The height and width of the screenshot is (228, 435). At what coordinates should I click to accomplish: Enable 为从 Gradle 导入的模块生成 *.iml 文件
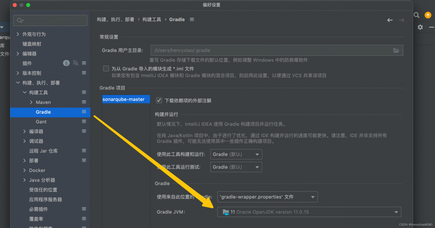[x=106, y=68]
